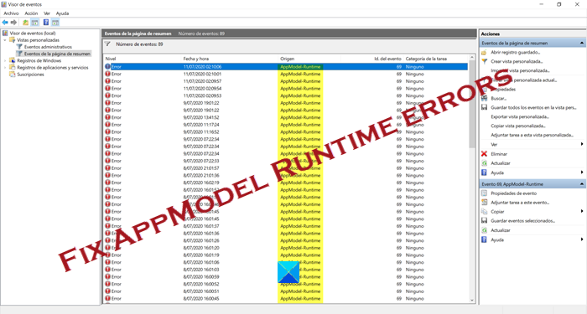
Task: Click the event list scrollbar up arrow
Action: 471,58
